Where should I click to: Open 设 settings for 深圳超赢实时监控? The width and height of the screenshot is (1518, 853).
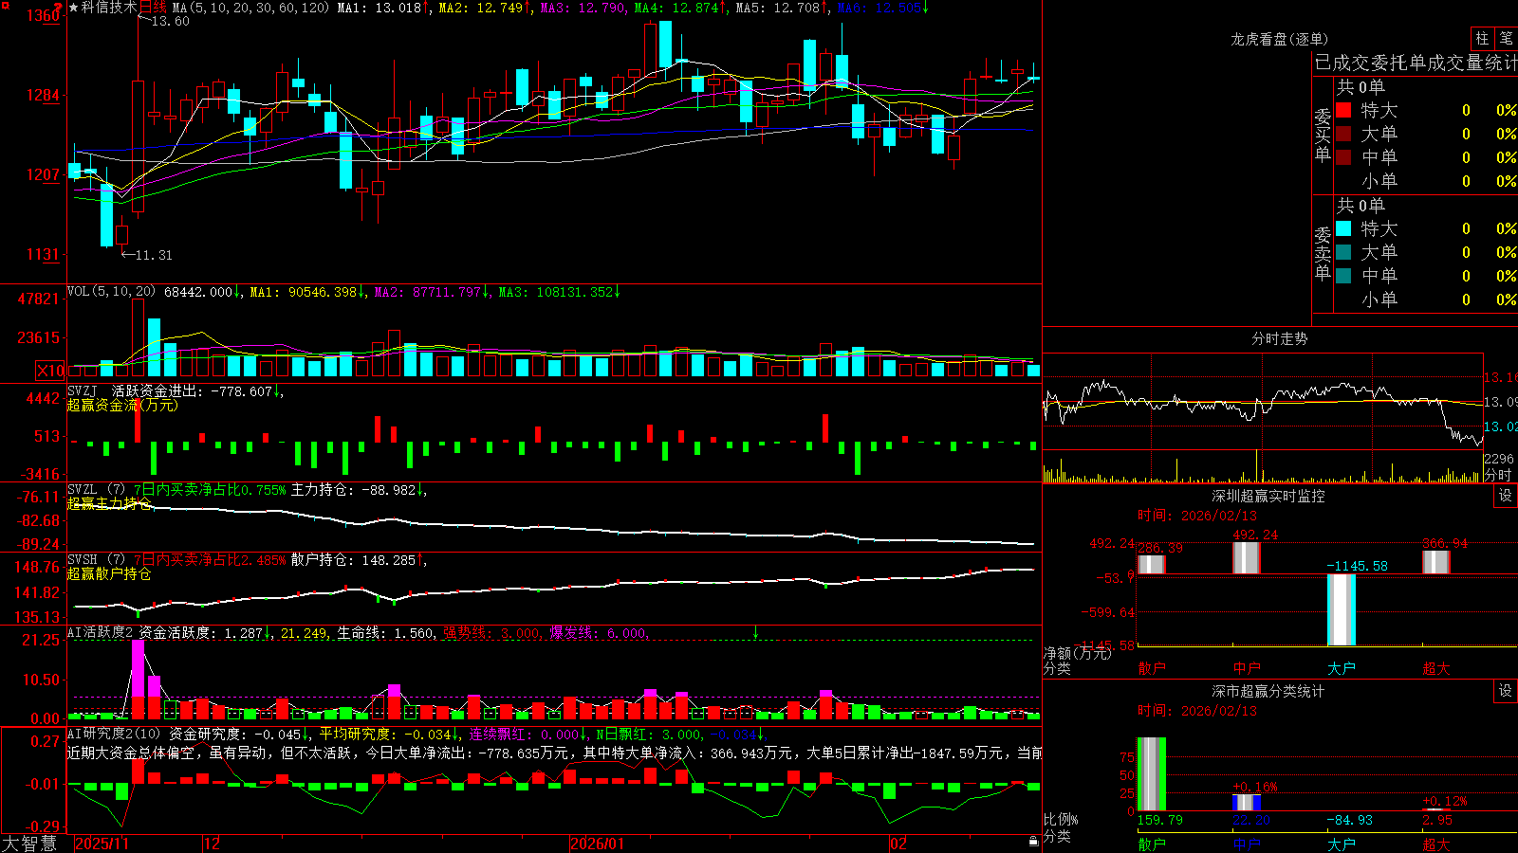(x=1506, y=496)
